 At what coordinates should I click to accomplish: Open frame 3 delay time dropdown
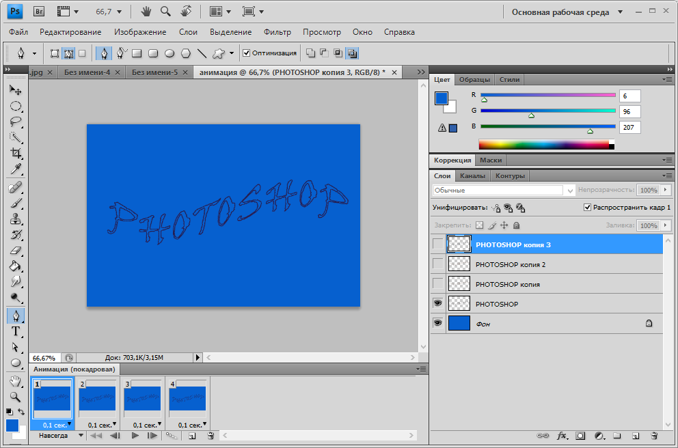click(159, 424)
